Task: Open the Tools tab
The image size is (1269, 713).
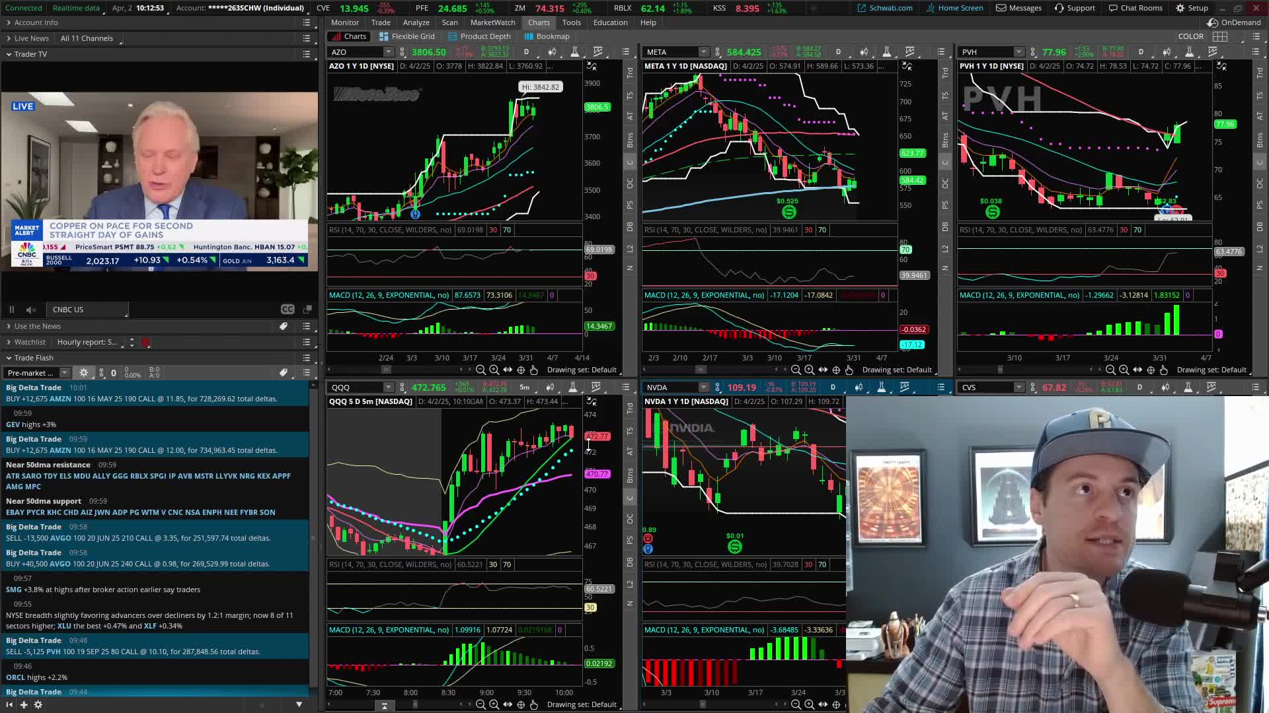Action: point(572,22)
